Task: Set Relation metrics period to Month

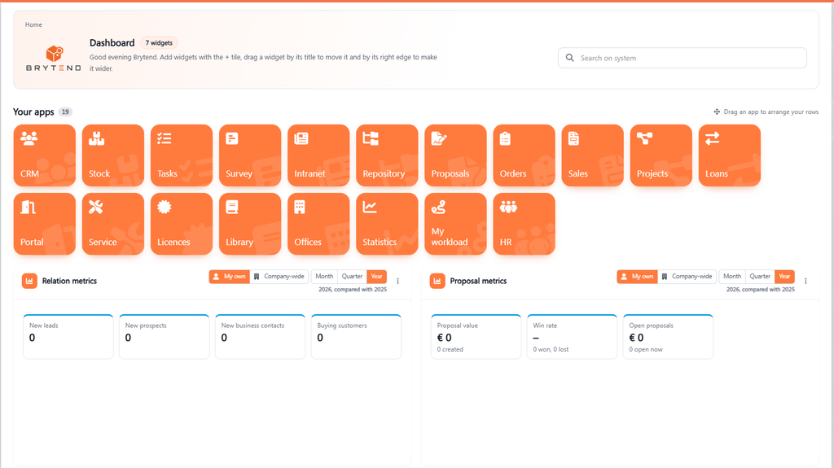Action: [x=324, y=277]
